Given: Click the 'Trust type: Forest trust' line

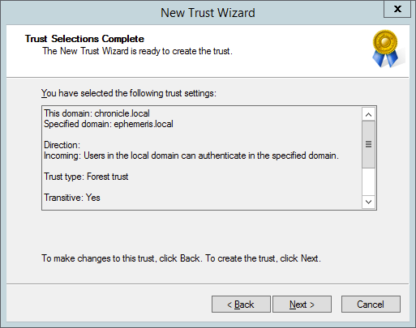Looking at the screenshot, I should click(x=86, y=177).
